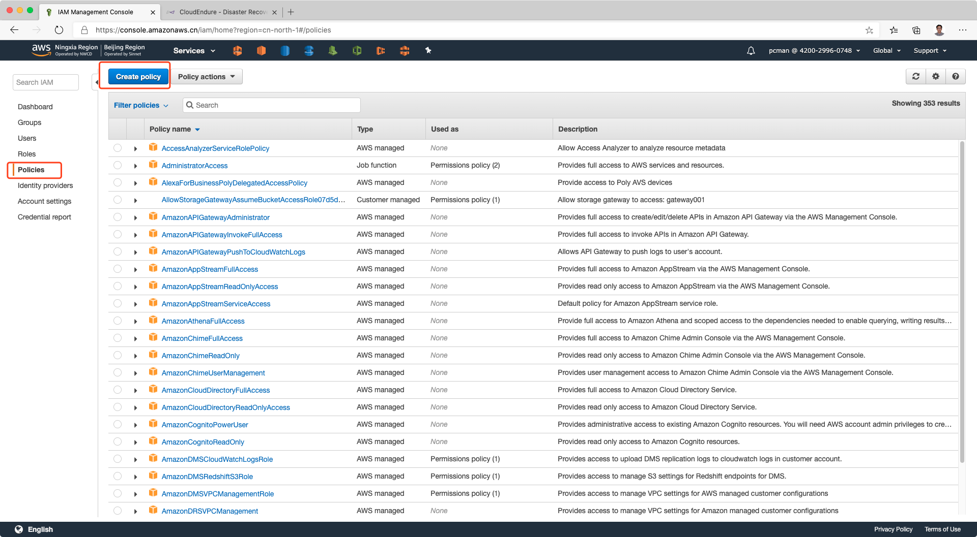Open the Filter policies dropdown
This screenshot has width=977, height=537.
[141, 105]
